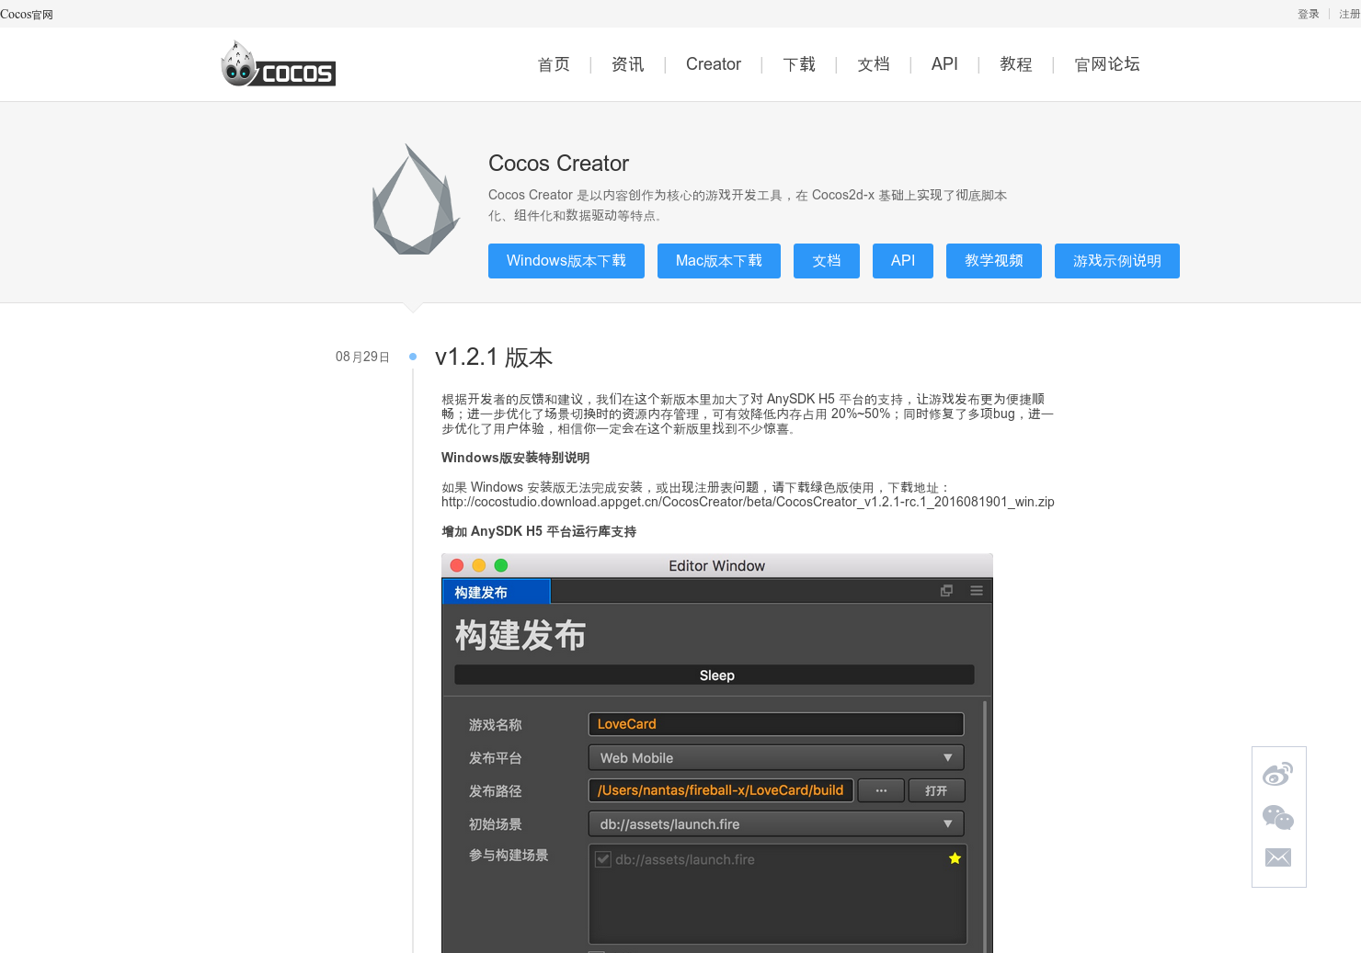
Task: Open the 初始场景 launch.fire dropdown
Action: 776,823
